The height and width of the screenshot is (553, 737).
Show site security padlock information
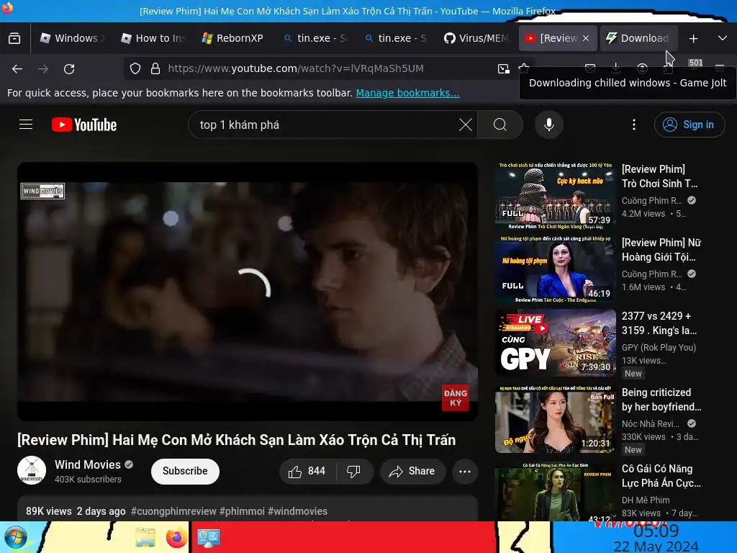155,68
